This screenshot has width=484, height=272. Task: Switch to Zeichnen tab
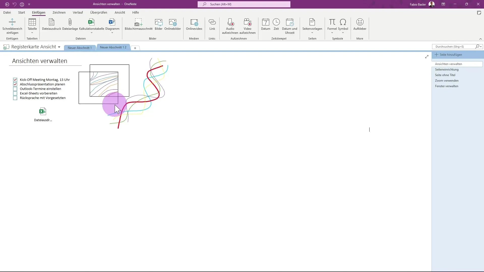[59, 12]
